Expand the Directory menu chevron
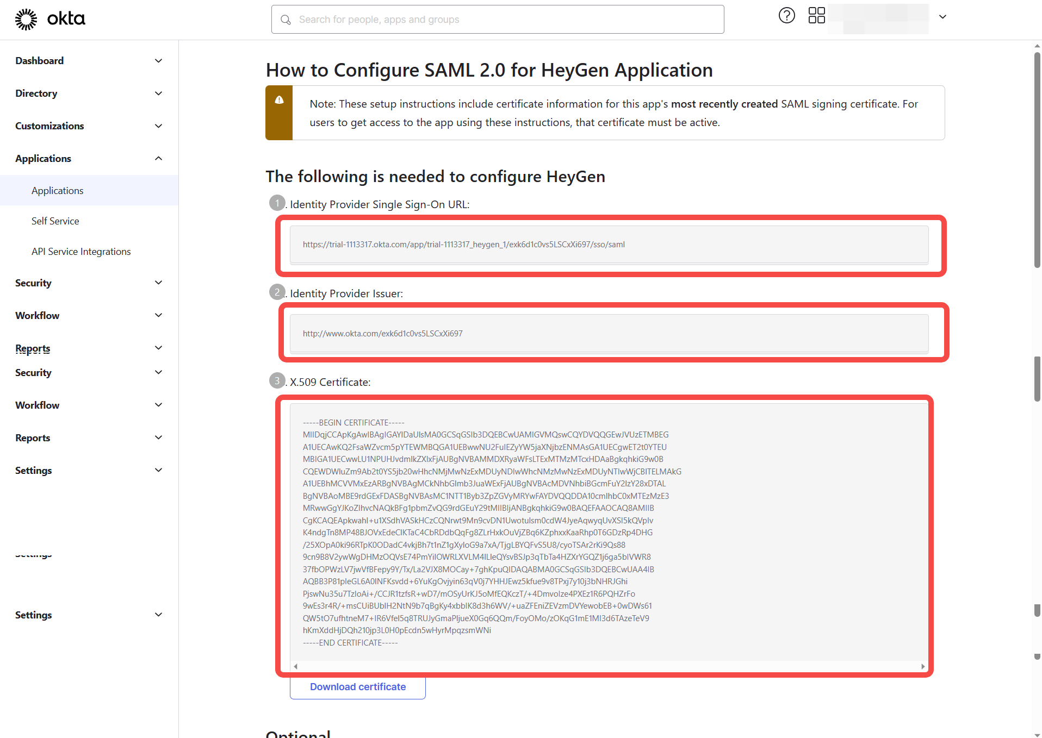This screenshot has height=738, width=1042. coord(158,93)
